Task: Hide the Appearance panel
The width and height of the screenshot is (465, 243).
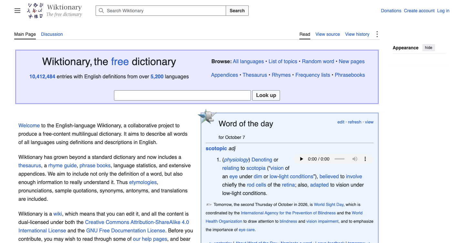Action: coord(429,48)
